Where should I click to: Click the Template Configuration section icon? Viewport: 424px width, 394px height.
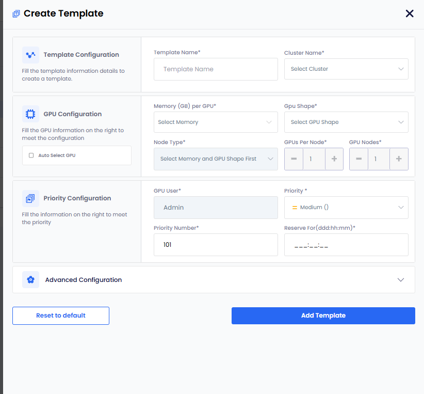click(x=30, y=55)
